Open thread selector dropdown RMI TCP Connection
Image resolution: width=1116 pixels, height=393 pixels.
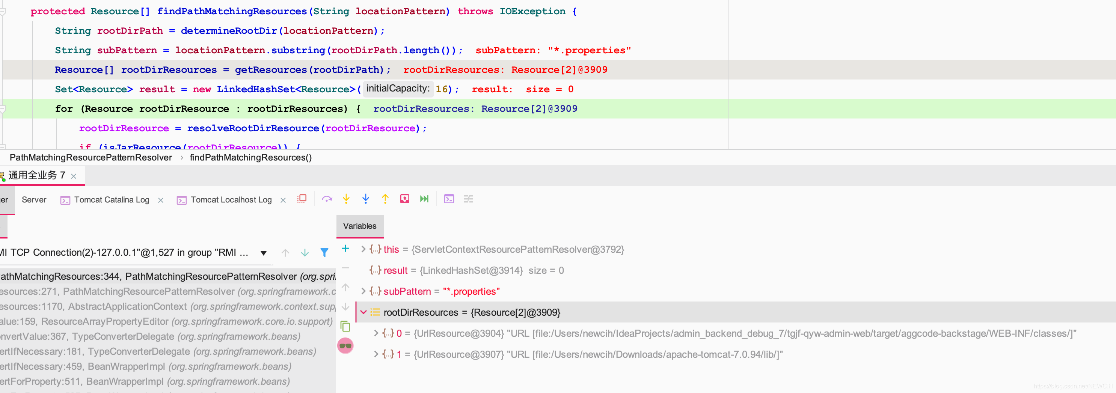pyautogui.click(x=263, y=253)
